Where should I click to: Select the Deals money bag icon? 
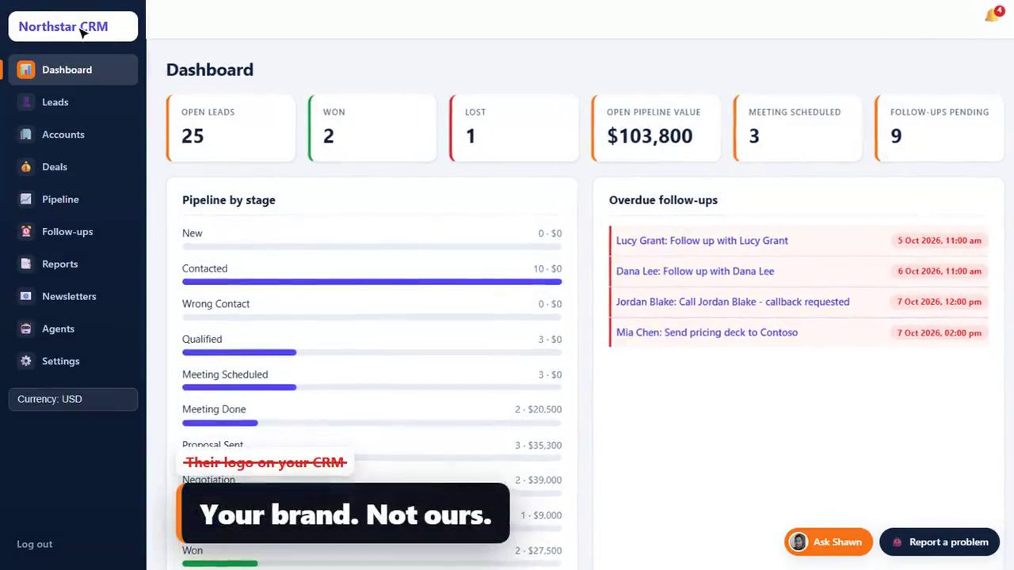(26, 167)
